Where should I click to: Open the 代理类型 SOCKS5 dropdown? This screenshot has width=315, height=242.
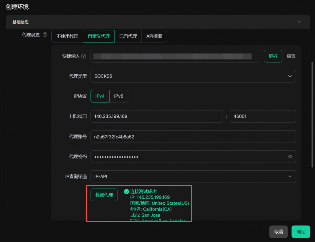click(x=193, y=76)
